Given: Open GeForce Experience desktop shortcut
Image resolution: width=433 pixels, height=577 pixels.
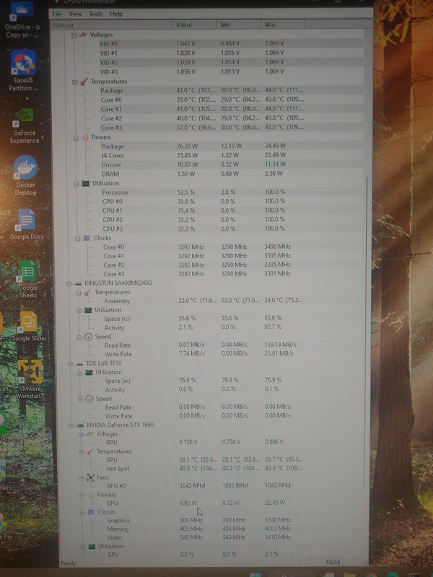Looking at the screenshot, I should (25, 125).
